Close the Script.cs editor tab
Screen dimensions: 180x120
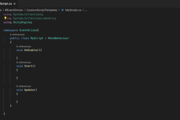pyautogui.click(x=14, y=4)
